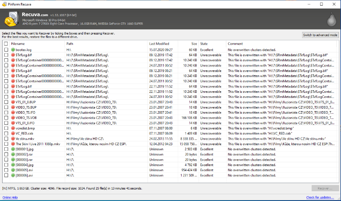
Task: Click the 12.04.2012 04:23 date cell
Action: tap(161, 144)
